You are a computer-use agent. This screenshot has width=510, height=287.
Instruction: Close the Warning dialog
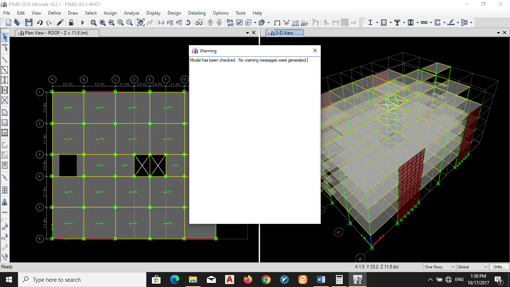click(x=315, y=50)
